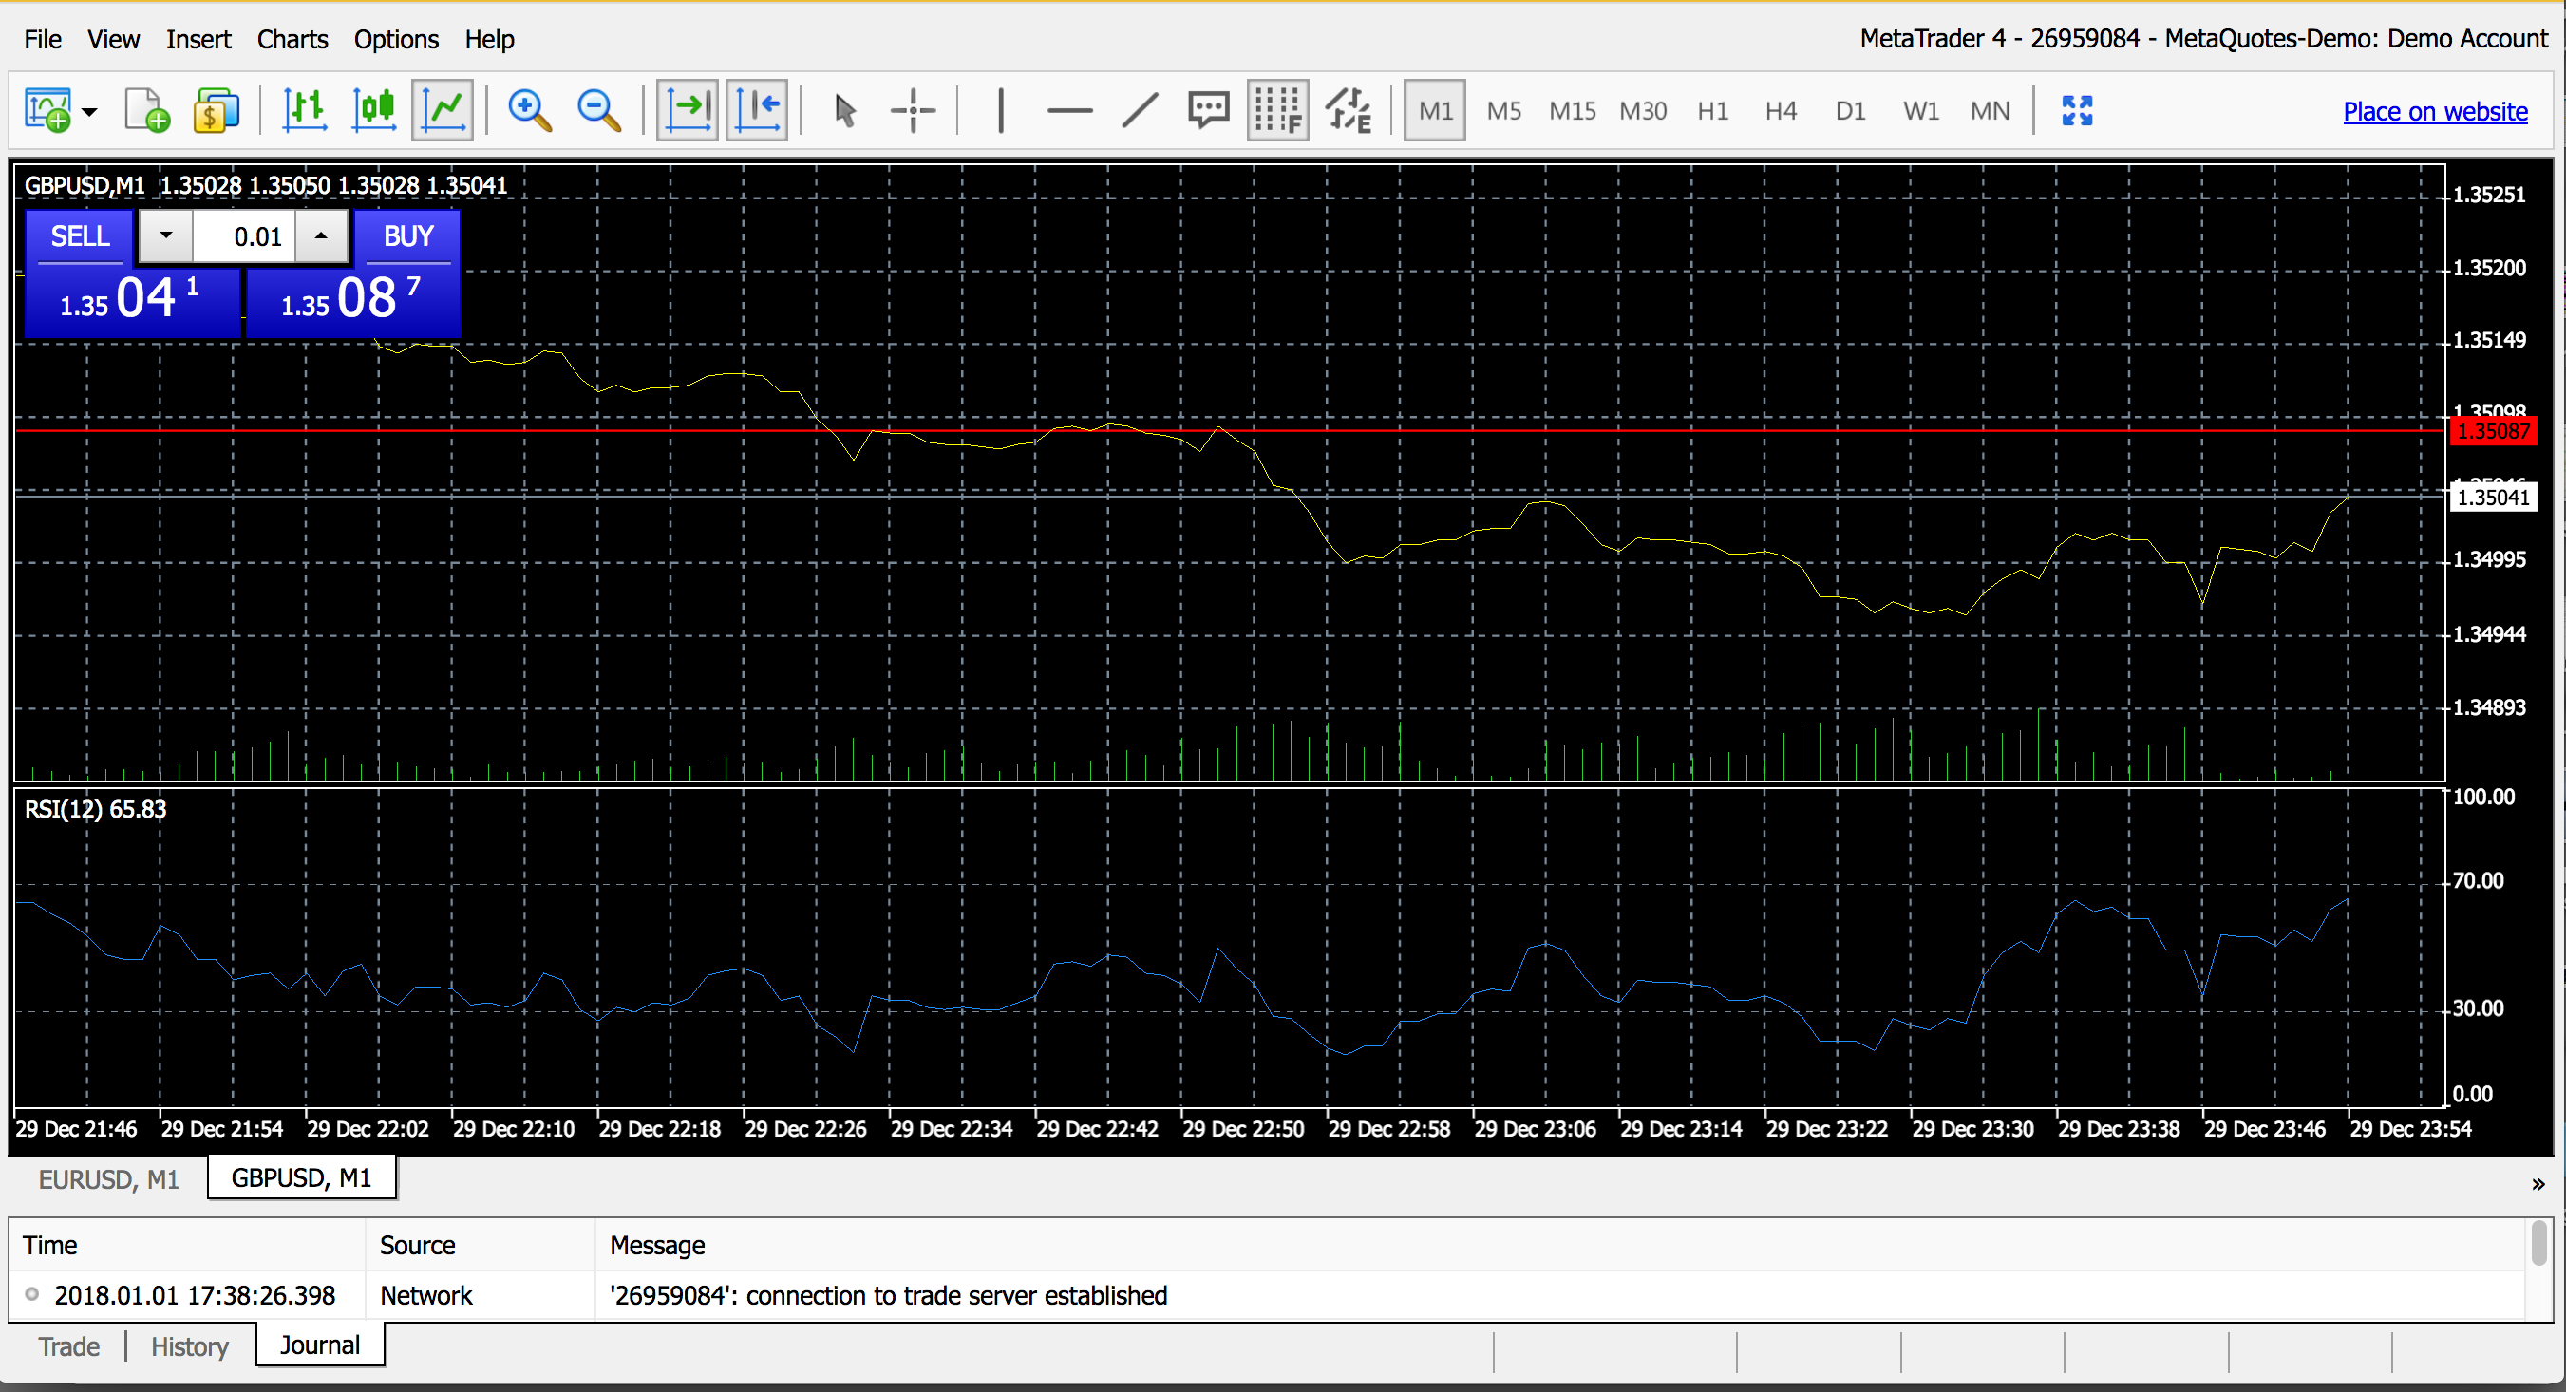Switch to candlestick chart display

(x=373, y=109)
